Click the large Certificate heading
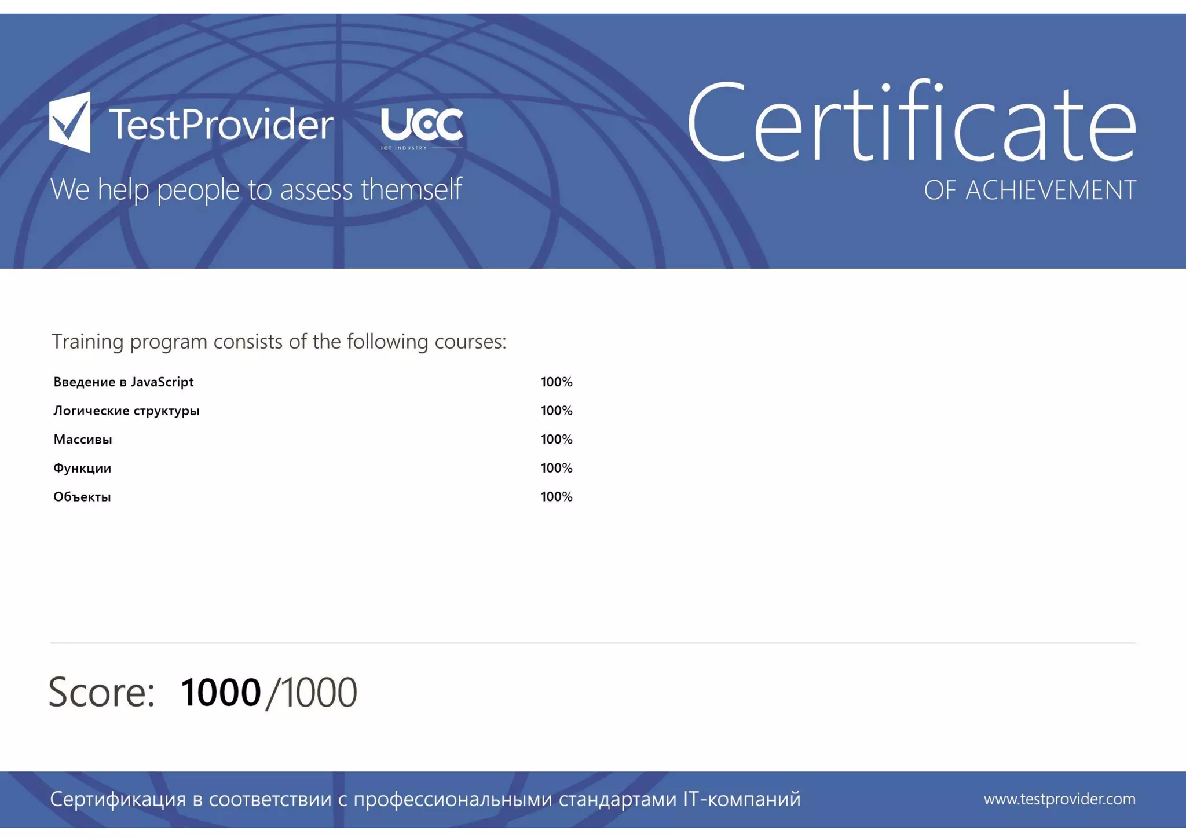Viewport: 1186px width, 838px height. pyautogui.click(x=911, y=122)
